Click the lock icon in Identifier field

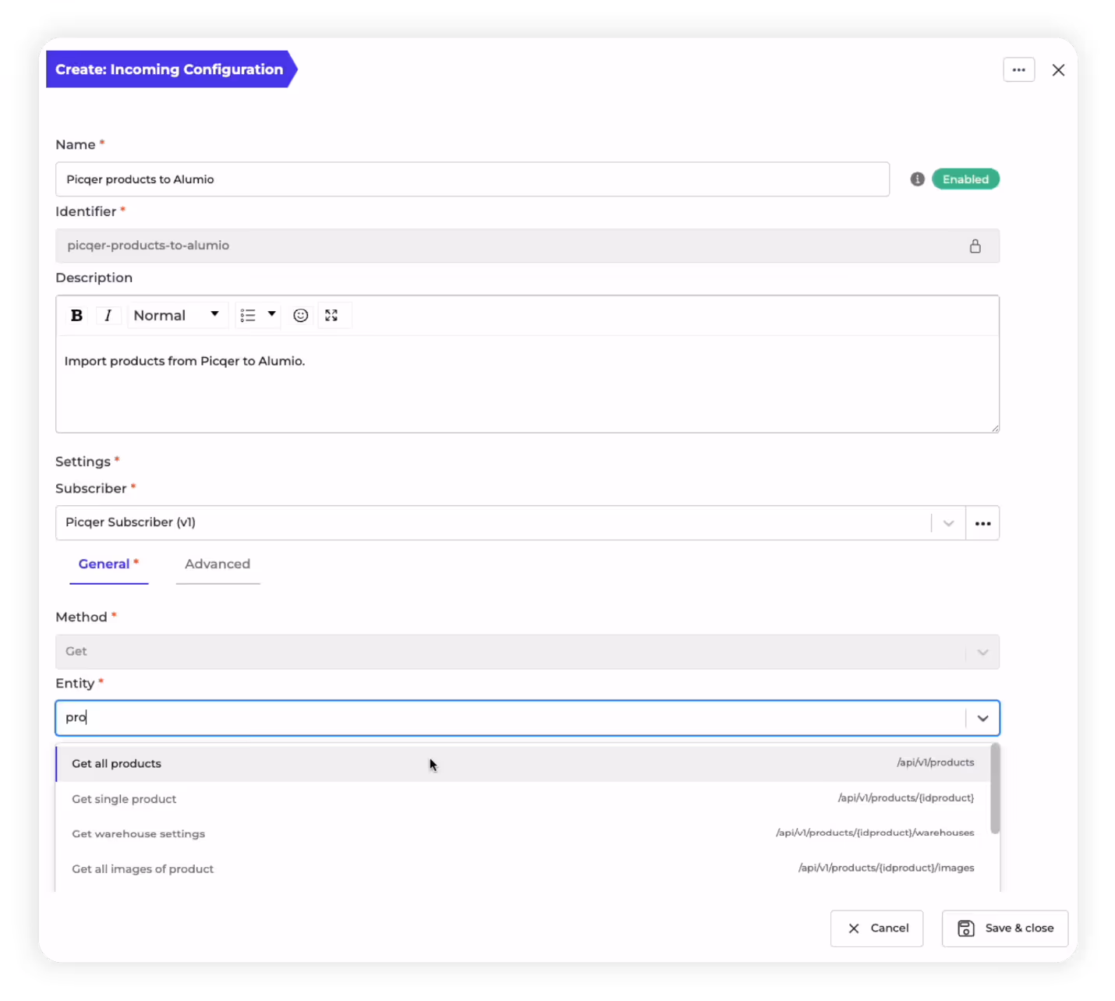pos(975,246)
